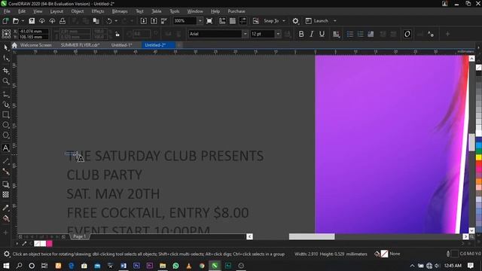Select the Zoom tool in toolbox
The image size is (482, 271).
coord(5,81)
